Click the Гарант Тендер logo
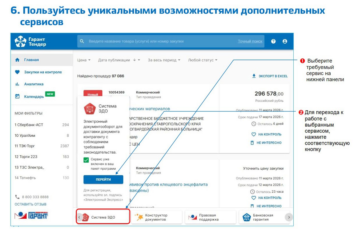The height and width of the screenshot is (229, 353). 30,41
